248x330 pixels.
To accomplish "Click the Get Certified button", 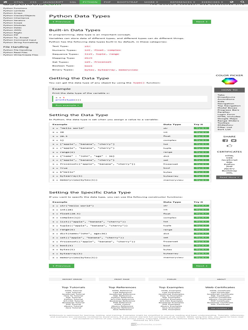I will point(220,308).
